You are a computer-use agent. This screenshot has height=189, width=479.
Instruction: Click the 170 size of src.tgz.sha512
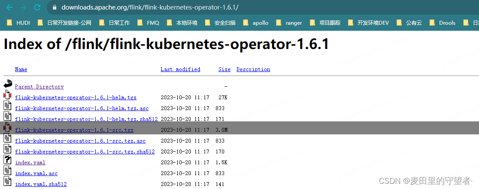pos(220,152)
